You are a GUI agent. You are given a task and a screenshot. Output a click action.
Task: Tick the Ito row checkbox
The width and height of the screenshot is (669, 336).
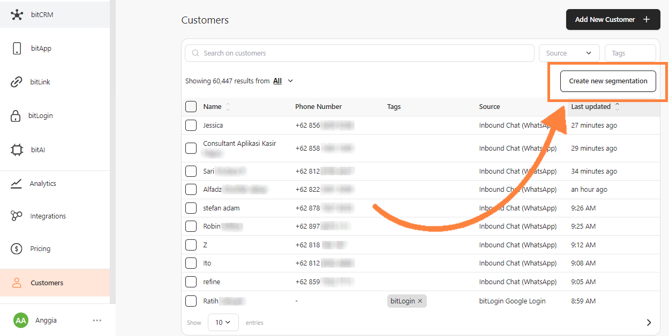point(191,263)
